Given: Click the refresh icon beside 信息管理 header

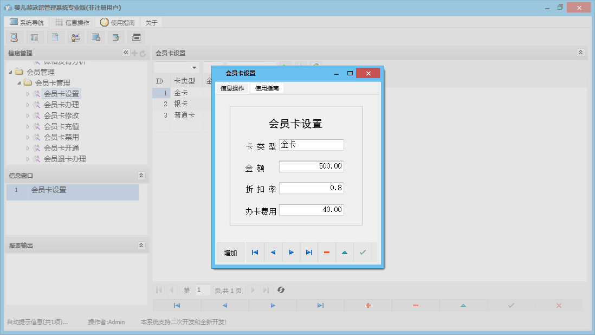Looking at the screenshot, I should click(142, 53).
